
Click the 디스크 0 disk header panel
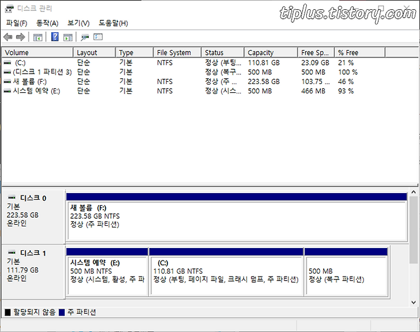point(33,217)
